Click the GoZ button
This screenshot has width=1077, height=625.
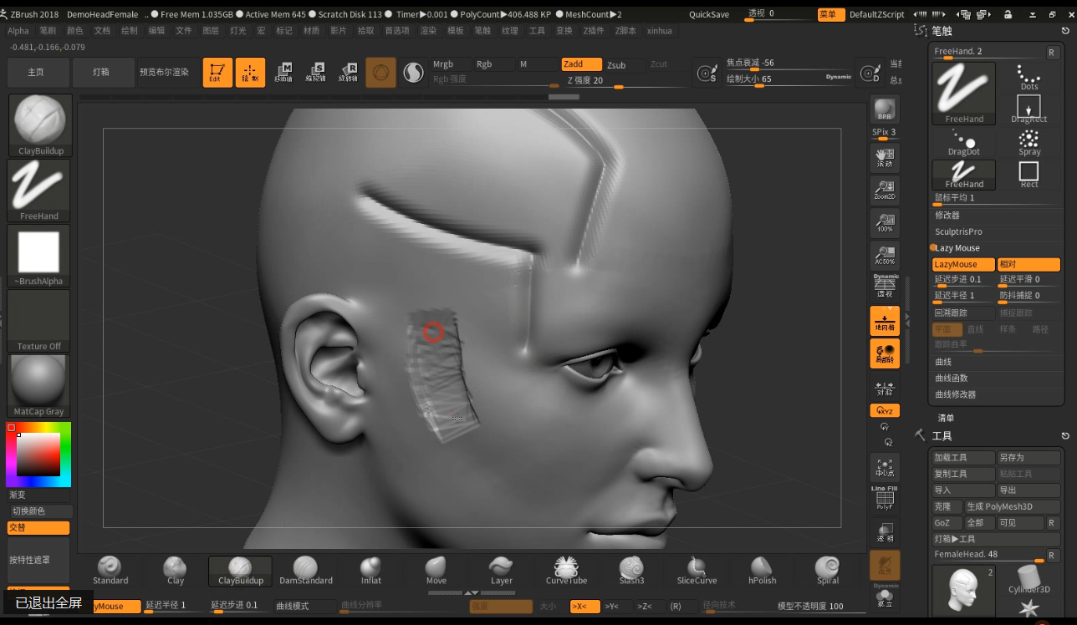pyautogui.click(x=947, y=522)
